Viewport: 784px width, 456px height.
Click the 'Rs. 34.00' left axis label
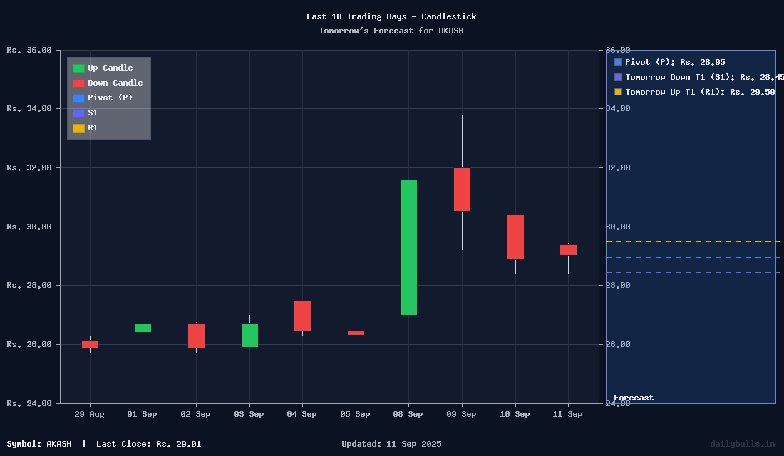point(29,108)
